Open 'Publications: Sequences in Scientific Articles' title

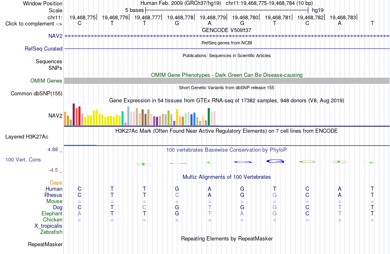point(227,55)
